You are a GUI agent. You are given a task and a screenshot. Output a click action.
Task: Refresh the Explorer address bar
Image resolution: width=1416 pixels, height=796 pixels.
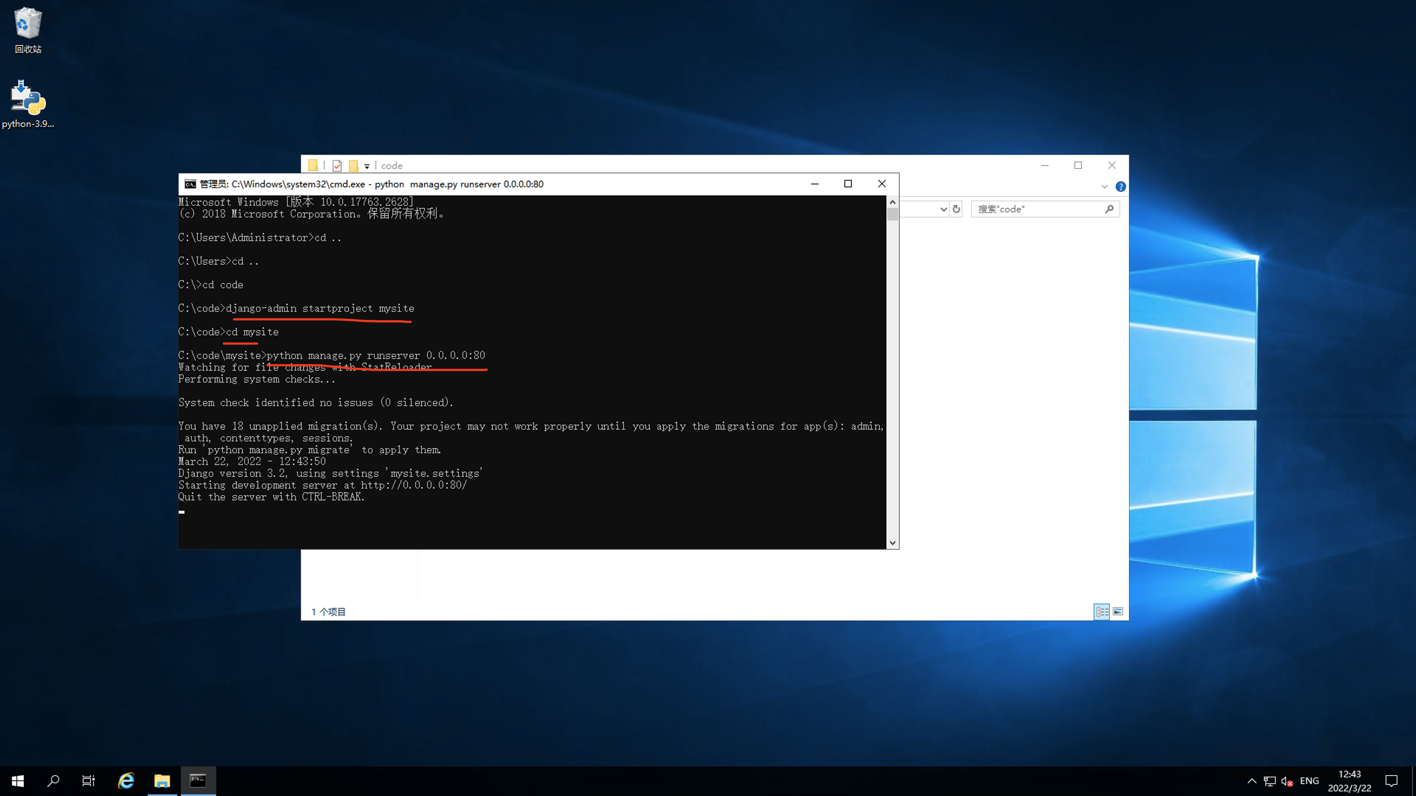pos(957,209)
